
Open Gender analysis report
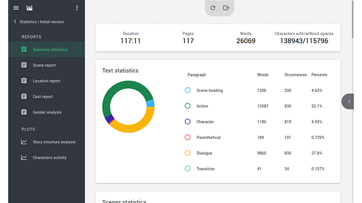click(x=47, y=112)
